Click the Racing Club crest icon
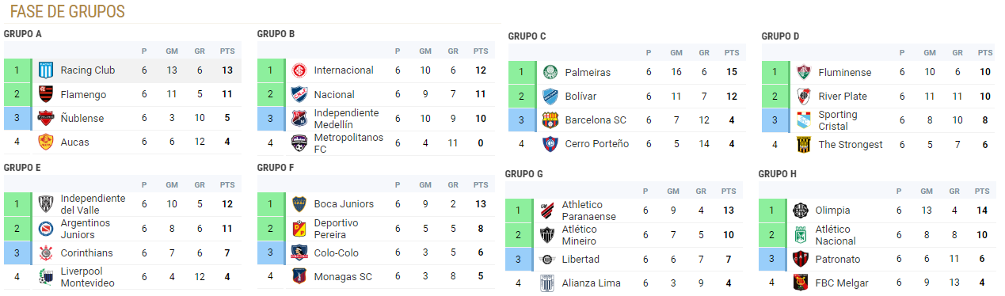The width and height of the screenshot is (1005, 296). 46,70
